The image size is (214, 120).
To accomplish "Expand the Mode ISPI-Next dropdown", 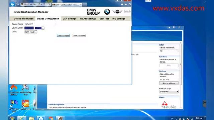I will click(x=36, y=32).
